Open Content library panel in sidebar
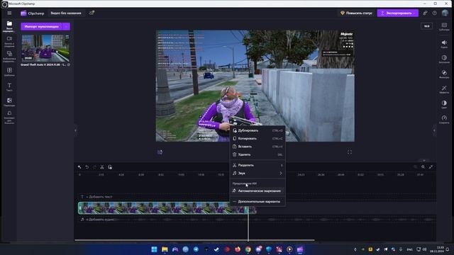Screen dimensions: 454x255 click(x=9, y=57)
